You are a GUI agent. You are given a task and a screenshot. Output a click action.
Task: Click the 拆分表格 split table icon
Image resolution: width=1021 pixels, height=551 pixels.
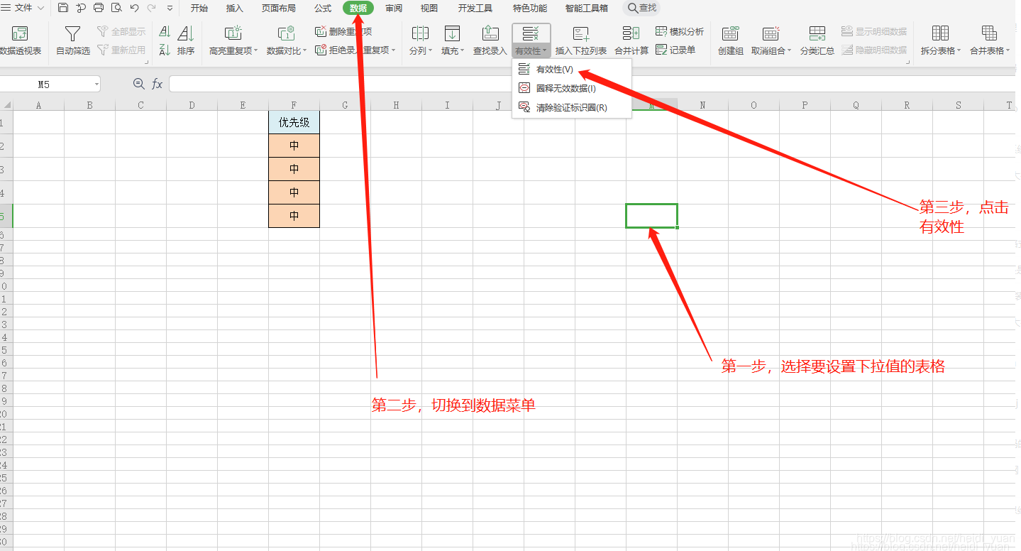[x=940, y=33]
